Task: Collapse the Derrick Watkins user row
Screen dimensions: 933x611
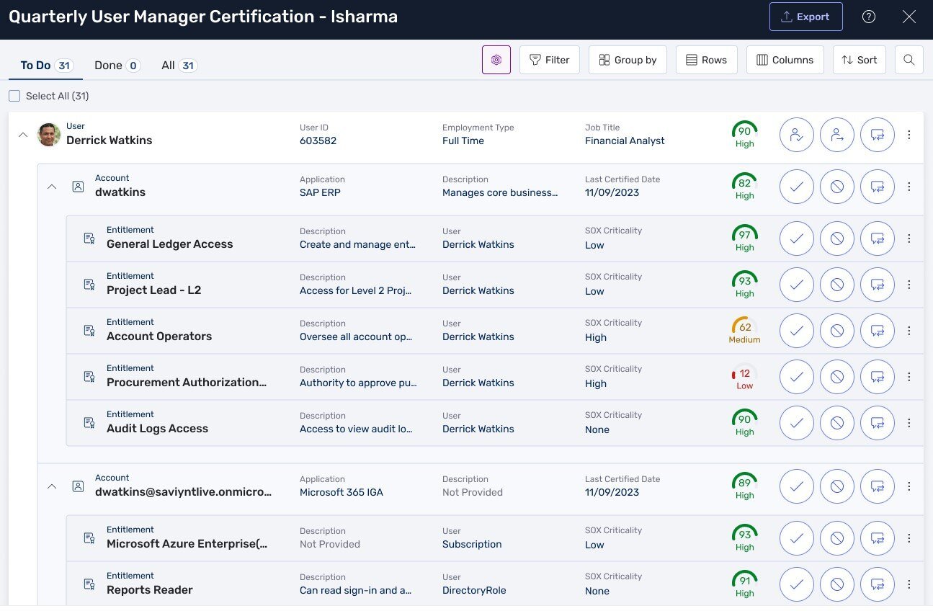Action: 22,134
